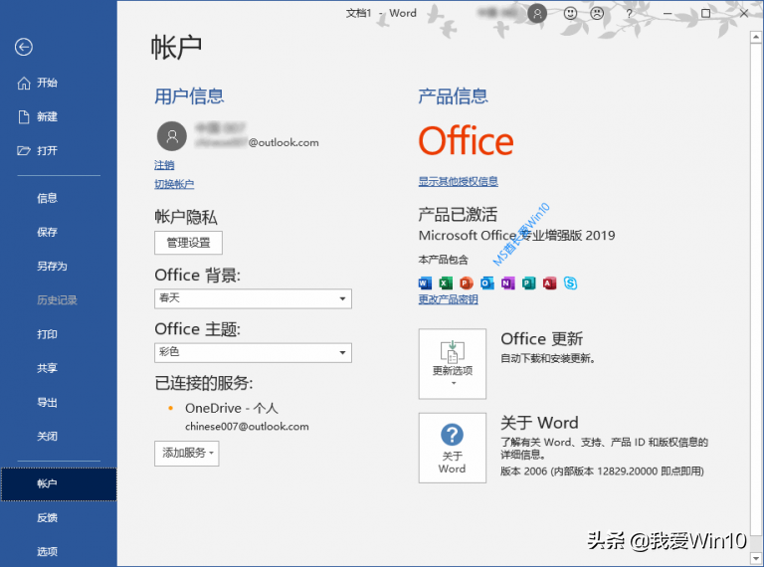The image size is (764, 567).
Task: Click the Excel product icon
Action: [x=446, y=283]
